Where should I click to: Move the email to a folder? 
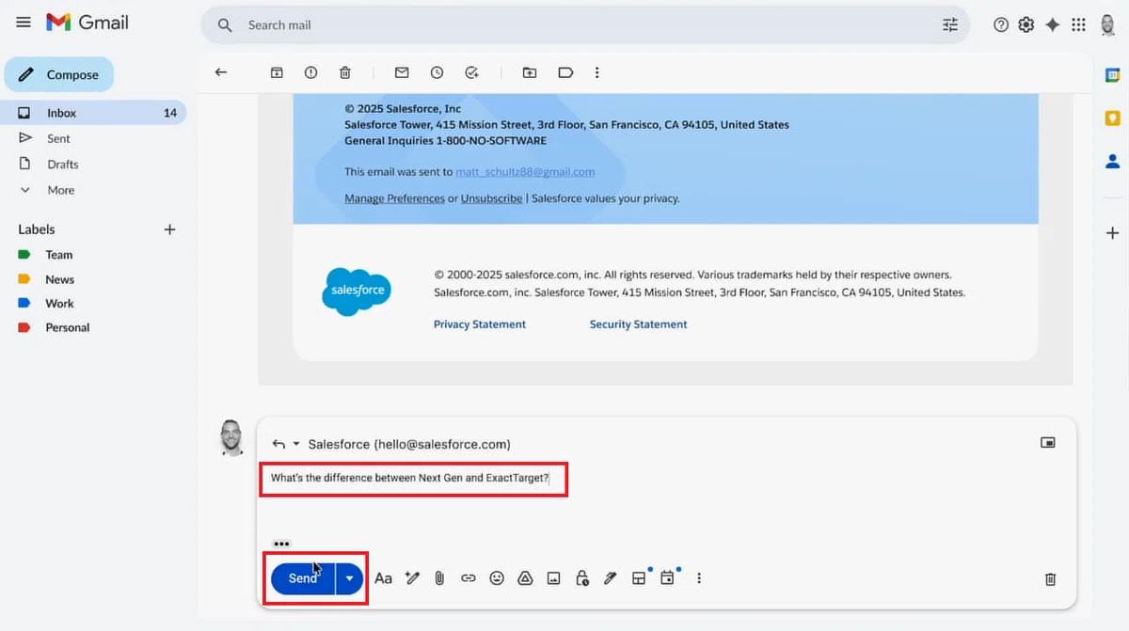530,72
